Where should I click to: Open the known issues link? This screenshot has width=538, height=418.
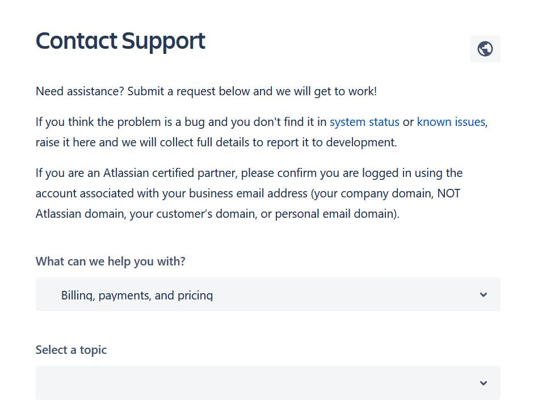(451, 122)
